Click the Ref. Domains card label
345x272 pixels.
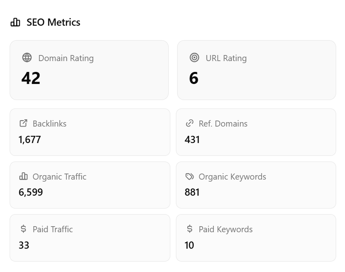(223, 123)
